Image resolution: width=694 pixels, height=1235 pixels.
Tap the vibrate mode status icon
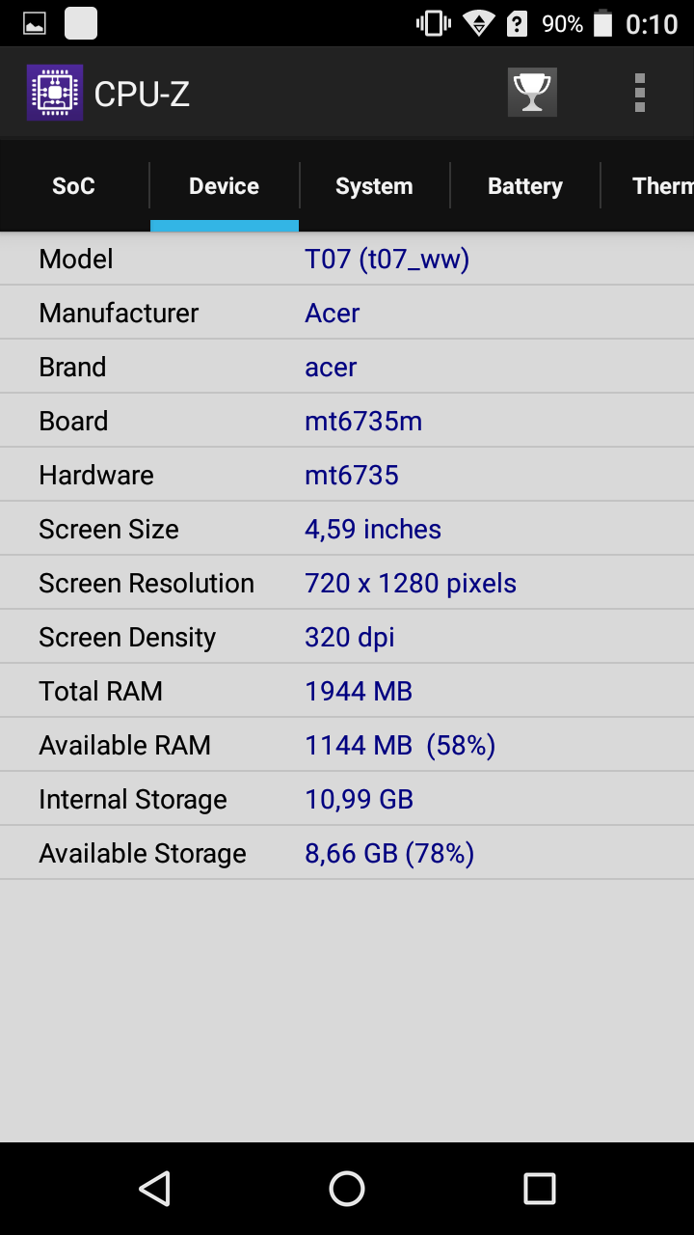434,23
